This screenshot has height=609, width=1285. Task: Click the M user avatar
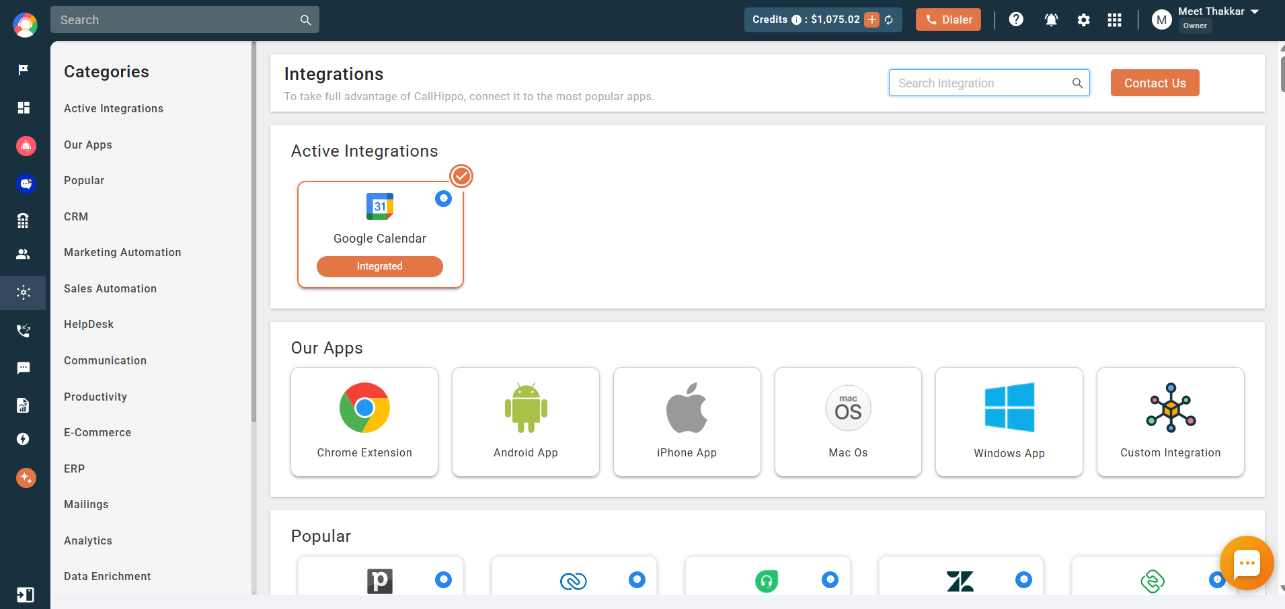click(x=1161, y=20)
